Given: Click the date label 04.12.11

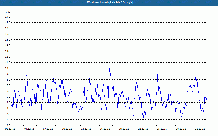Looking at the screenshot, I should click(x=29, y=129).
